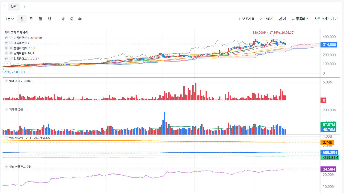Select the 그리기 drawing tool
Screen dimensions: 344x193
pos(267,19)
